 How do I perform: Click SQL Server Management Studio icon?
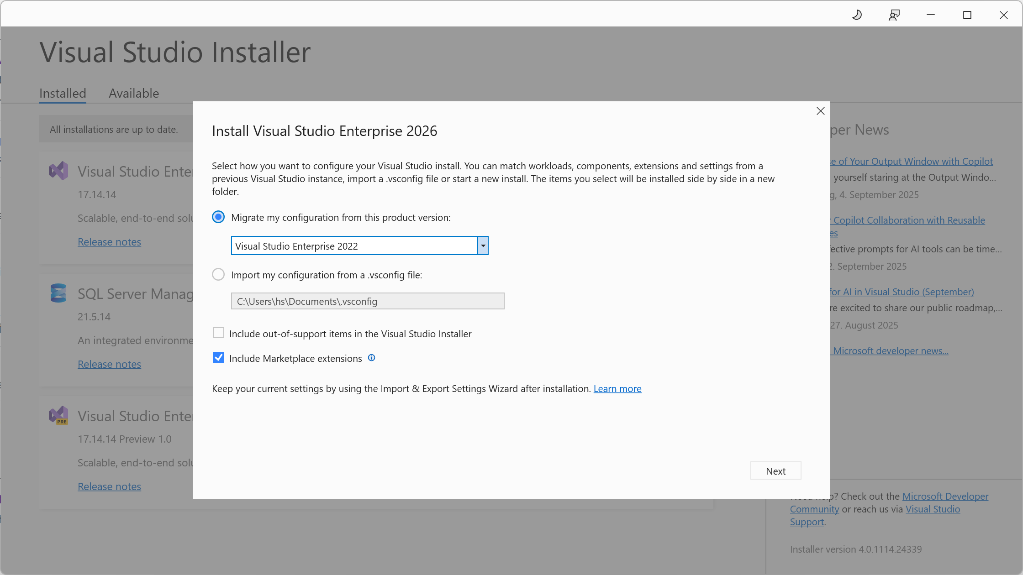58,293
